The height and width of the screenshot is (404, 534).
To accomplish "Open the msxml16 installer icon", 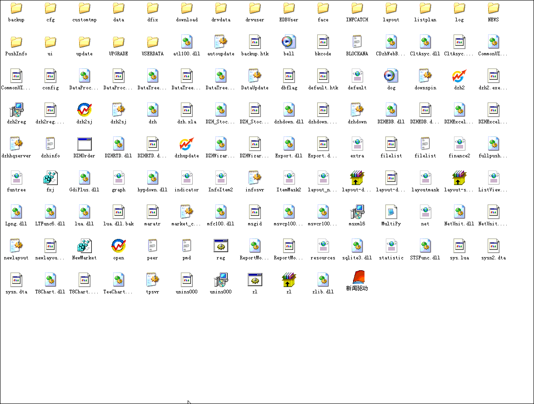I will pyautogui.click(x=357, y=212).
